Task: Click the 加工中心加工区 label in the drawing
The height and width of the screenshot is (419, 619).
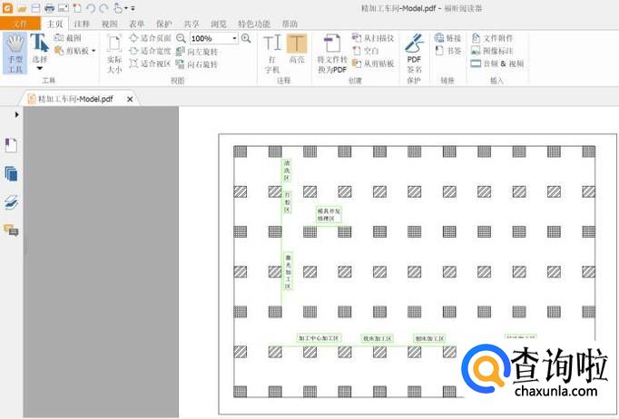Action: click(x=319, y=338)
